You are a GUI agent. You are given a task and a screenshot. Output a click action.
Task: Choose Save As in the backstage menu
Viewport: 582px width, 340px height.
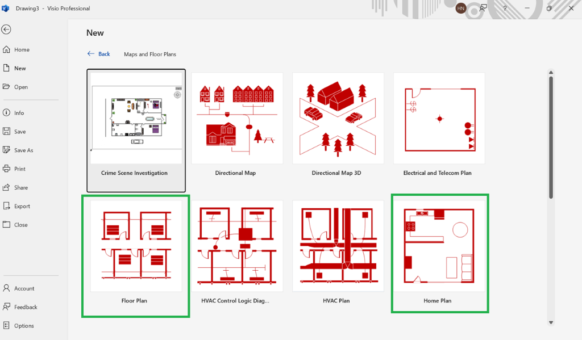[24, 150]
